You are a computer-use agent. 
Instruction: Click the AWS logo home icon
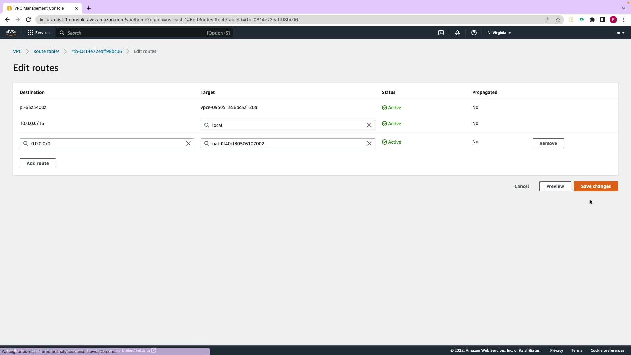pyautogui.click(x=11, y=32)
